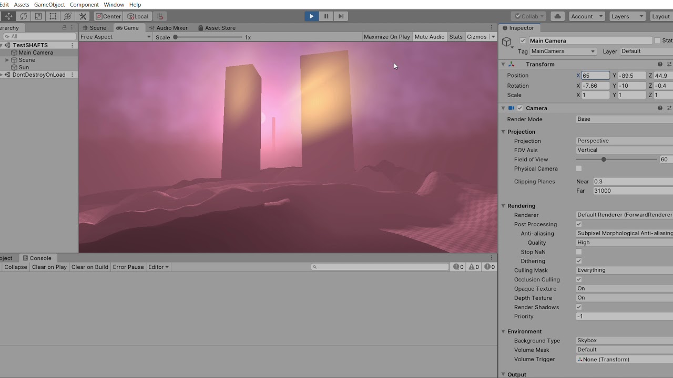673x378 pixels.
Task: Open Camera component preset settings
Action: 669,108
